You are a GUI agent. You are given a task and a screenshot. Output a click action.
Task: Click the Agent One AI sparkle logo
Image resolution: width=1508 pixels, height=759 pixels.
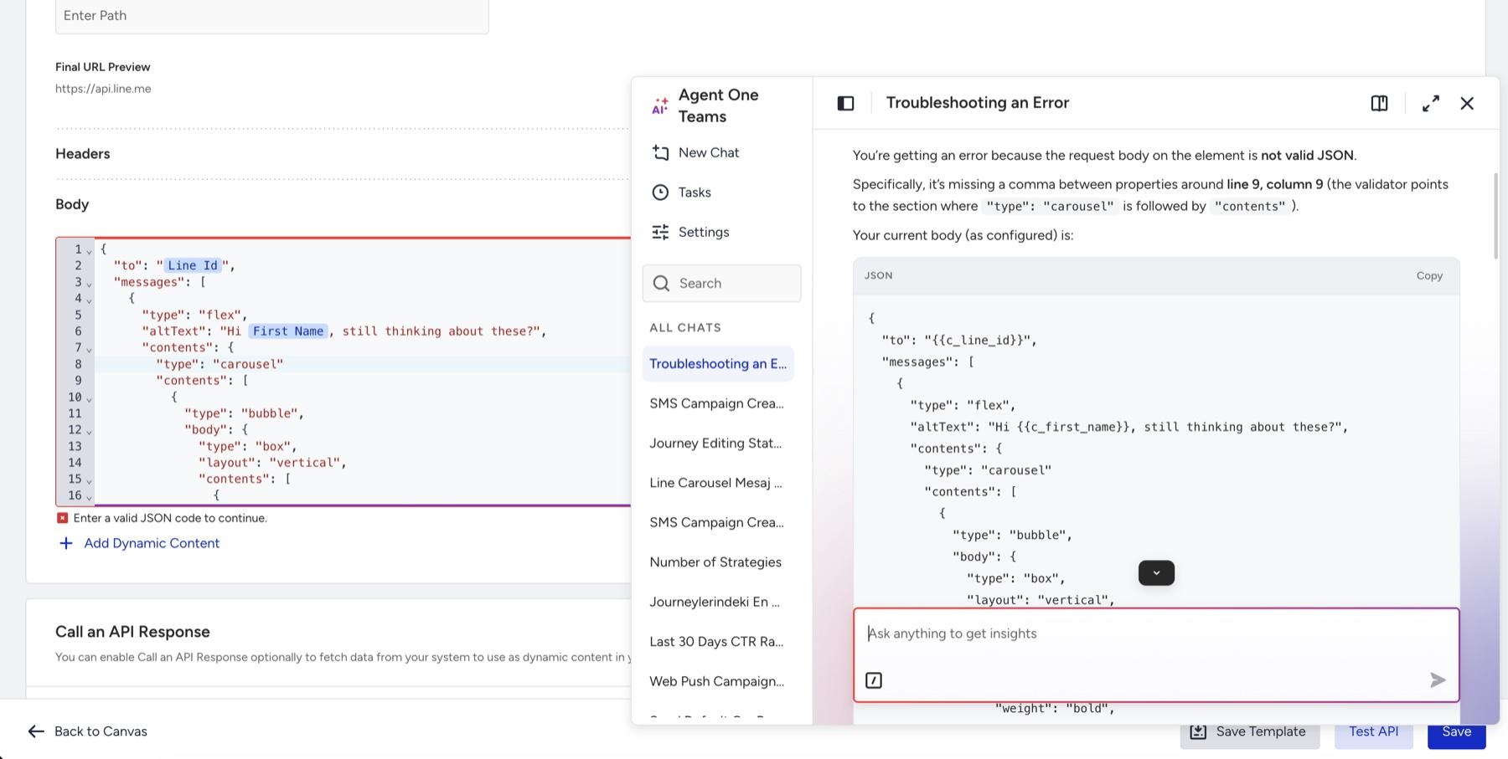tap(660, 105)
